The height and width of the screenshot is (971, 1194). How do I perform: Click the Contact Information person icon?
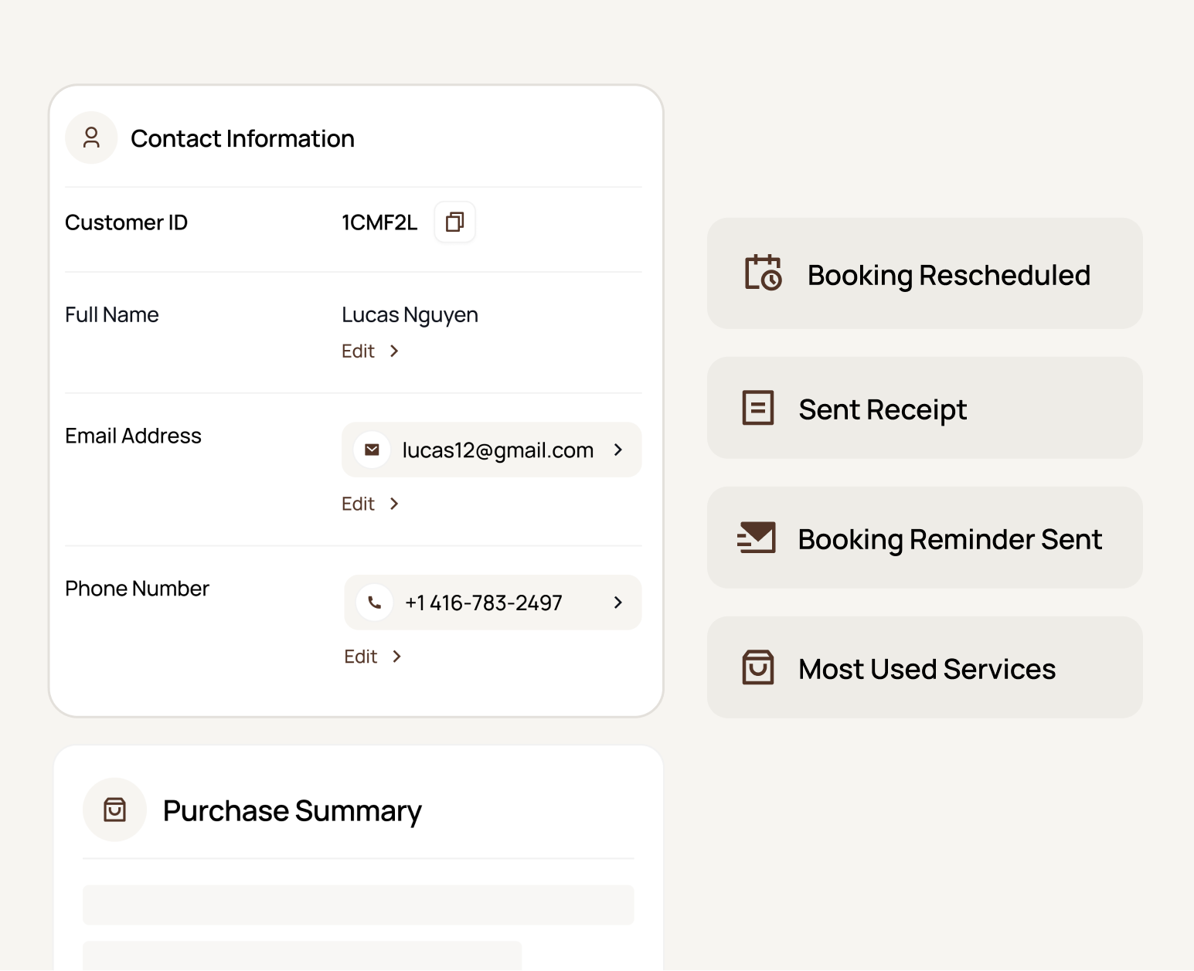pos(91,138)
